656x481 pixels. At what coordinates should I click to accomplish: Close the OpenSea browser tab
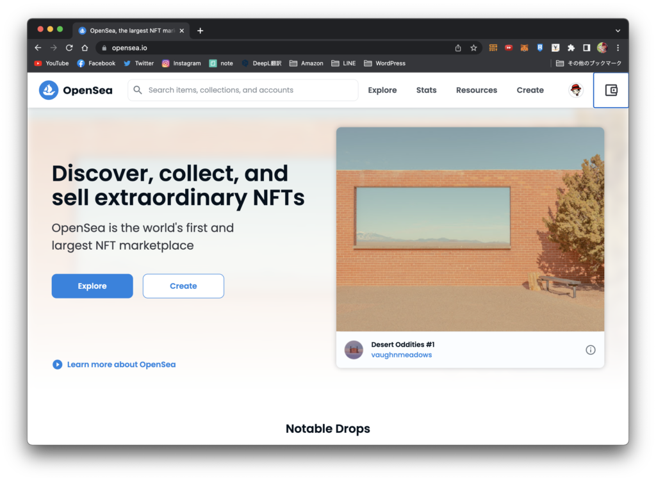[x=181, y=31]
